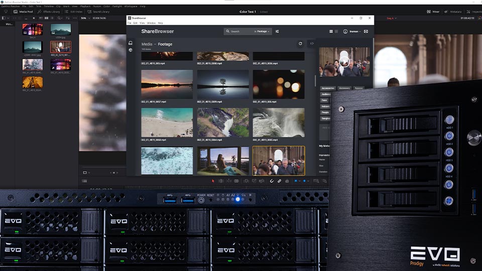Open timeline Seq A dropdown above viewer
This screenshot has height=271, width=482.
[x=391, y=18]
